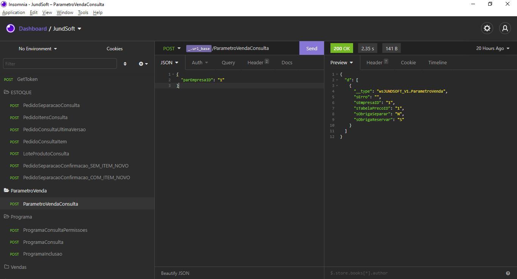Image resolution: width=517 pixels, height=279 pixels.
Task: Open the account user icon
Action: (x=505, y=28)
